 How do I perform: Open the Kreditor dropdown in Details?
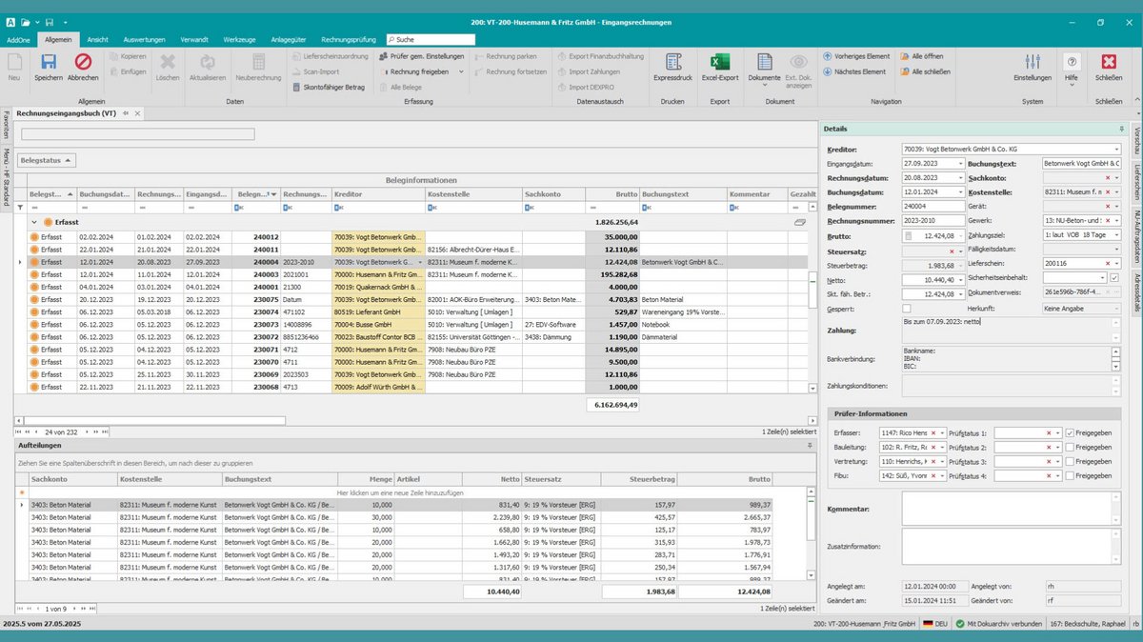click(x=1115, y=150)
